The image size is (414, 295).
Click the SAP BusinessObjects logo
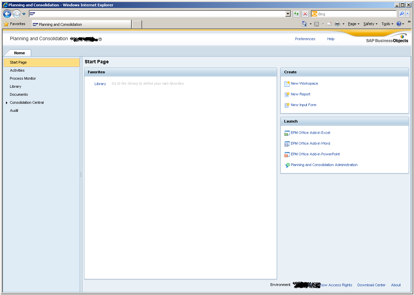[387, 39]
